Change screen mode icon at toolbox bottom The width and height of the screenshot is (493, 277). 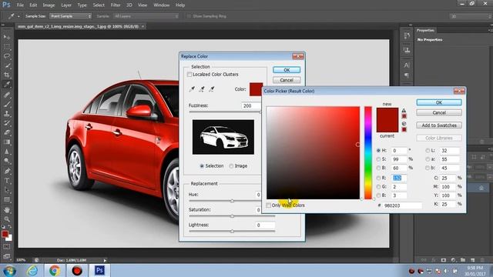point(7,255)
